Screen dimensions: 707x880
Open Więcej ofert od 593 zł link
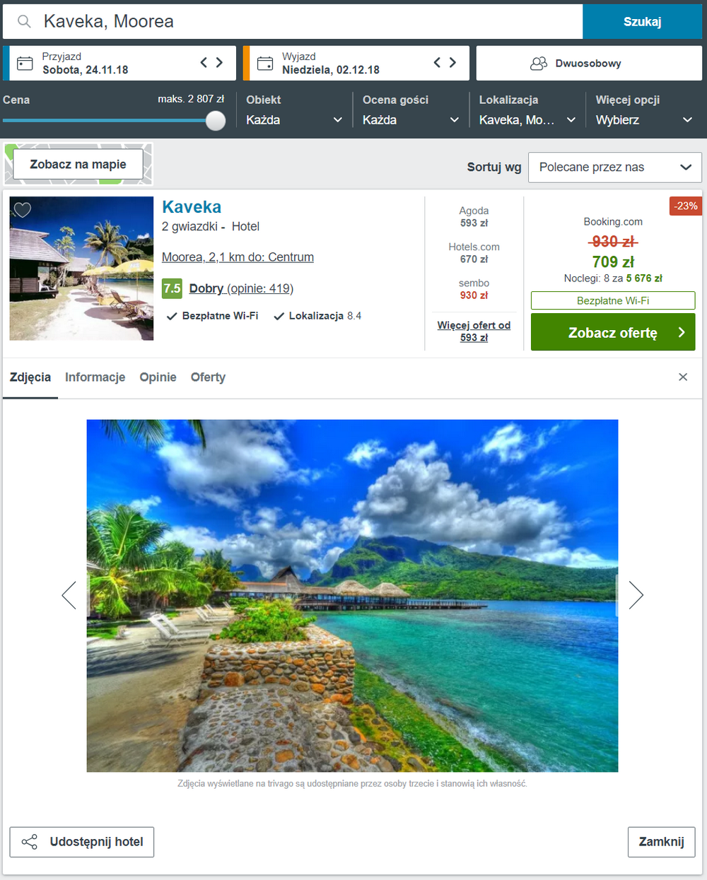474,332
